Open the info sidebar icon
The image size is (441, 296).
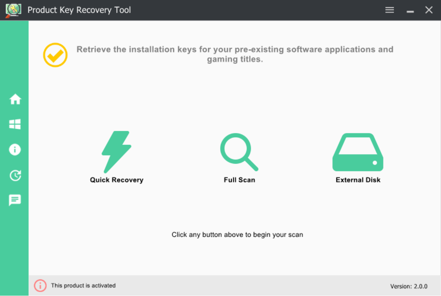(x=15, y=150)
